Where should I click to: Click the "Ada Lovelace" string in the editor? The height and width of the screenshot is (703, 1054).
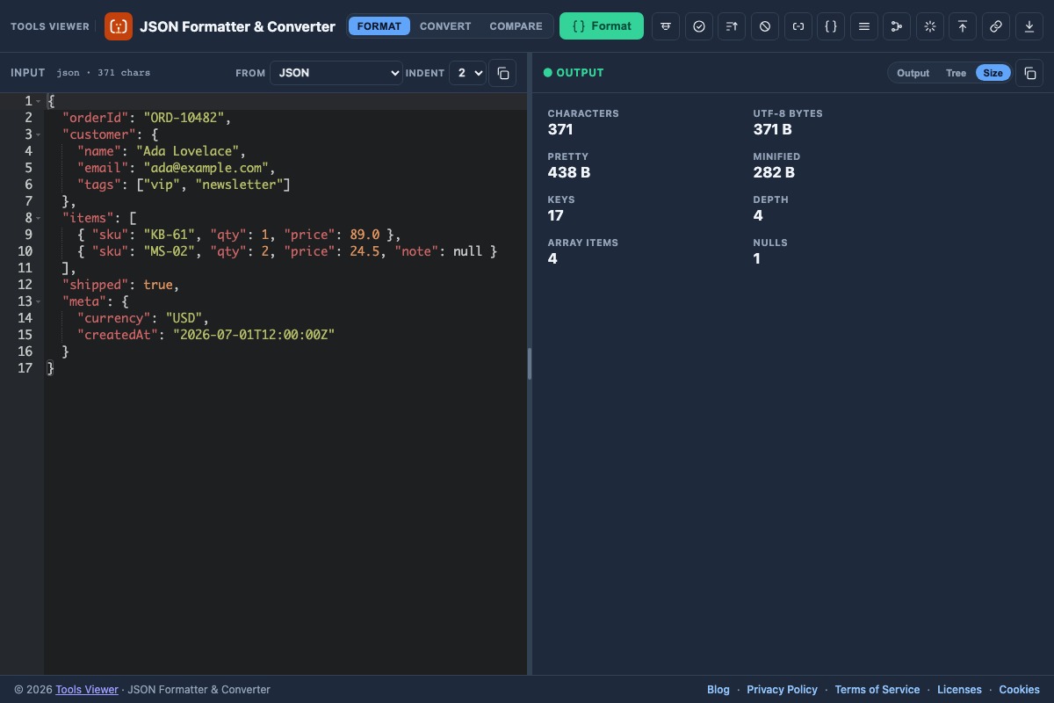pyautogui.click(x=188, y=151)
